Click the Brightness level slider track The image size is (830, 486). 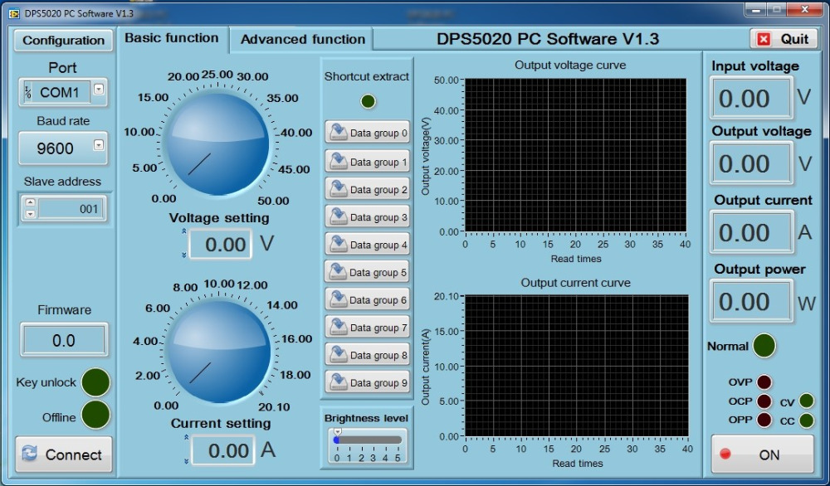tap(369, 440)
